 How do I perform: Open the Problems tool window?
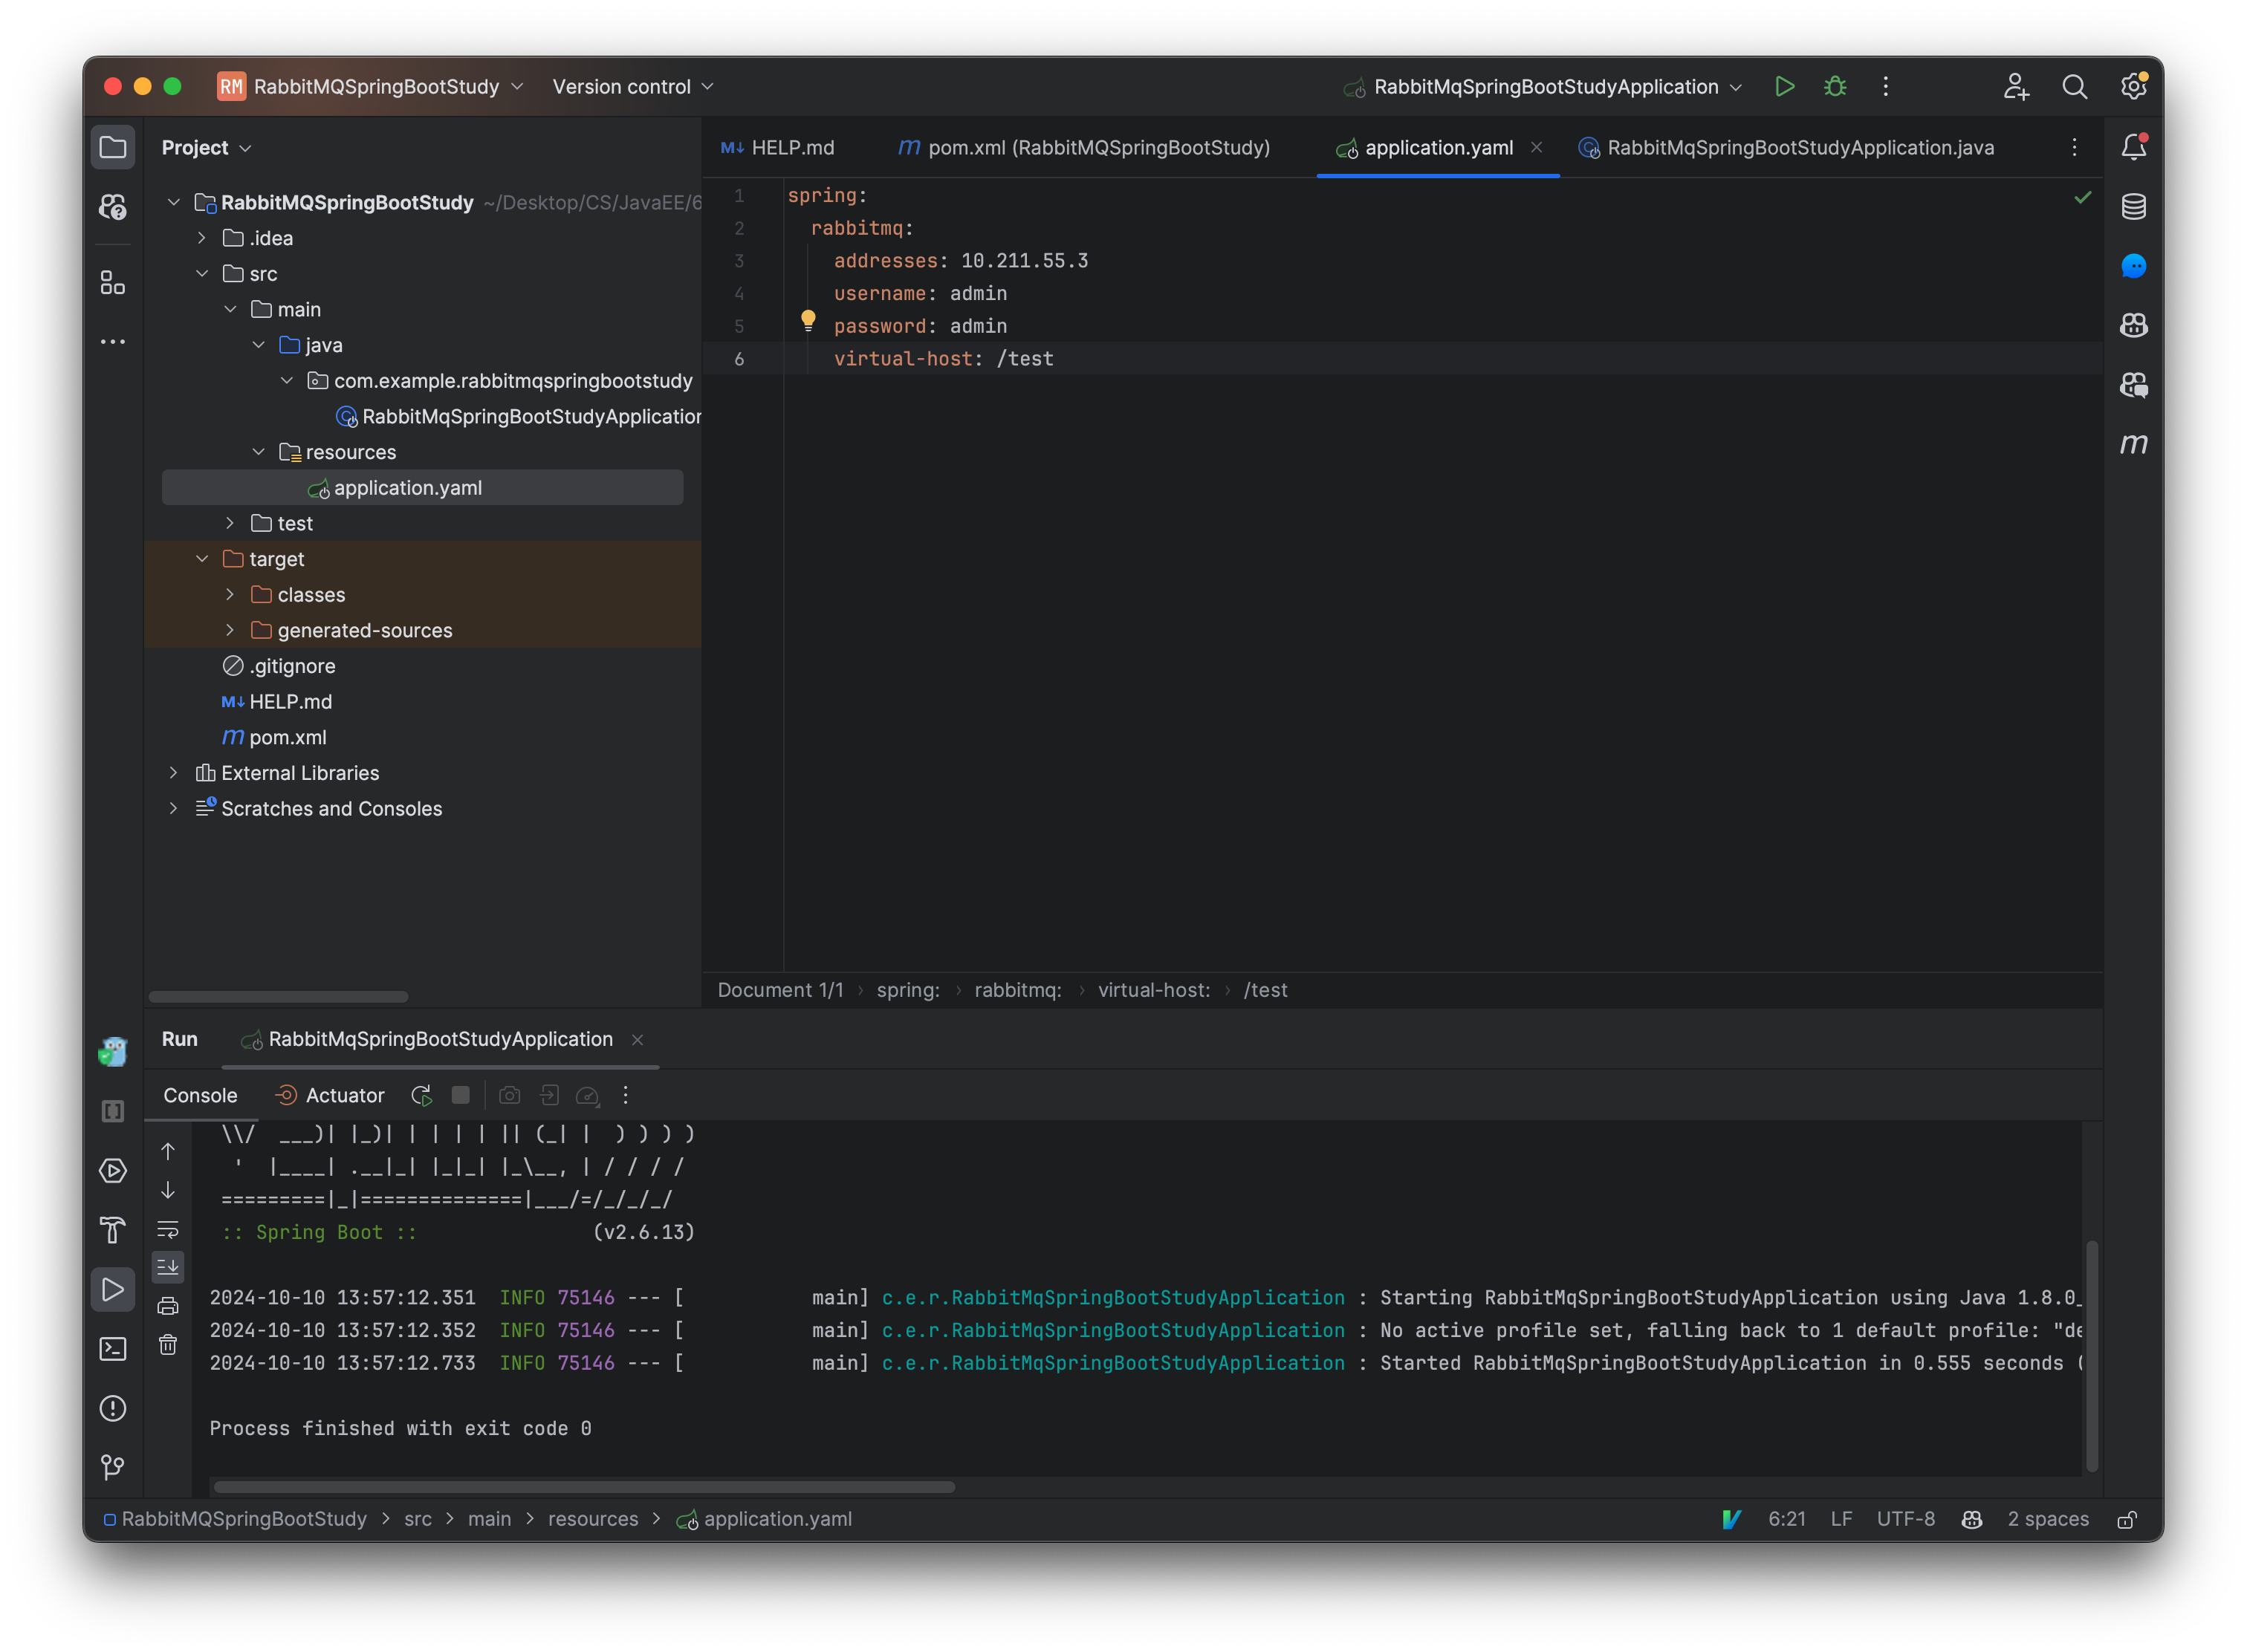(x=113, y=1408)
